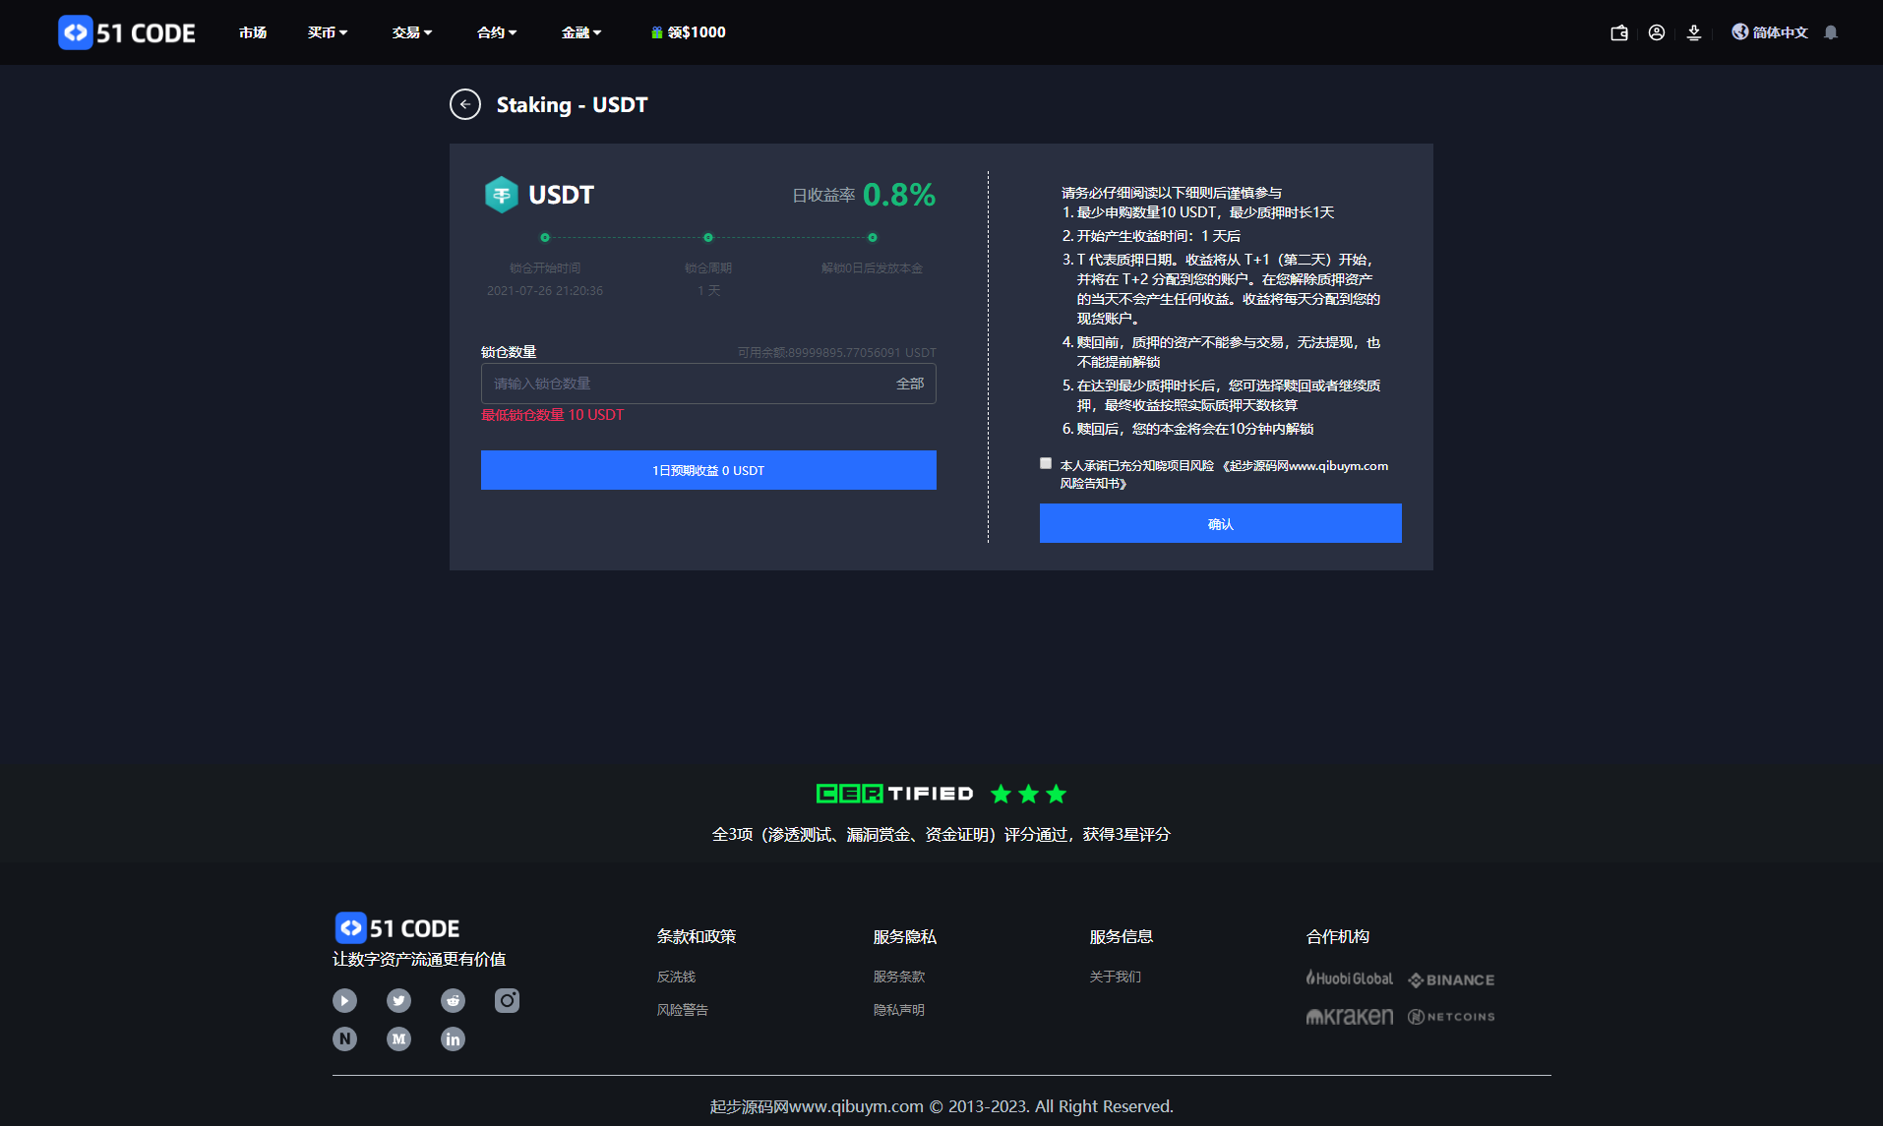Image resolution: width=1883 pixels, height=1126 pixels.
Task: Click the footer 51 CODE logo
Action: (396, 927)
